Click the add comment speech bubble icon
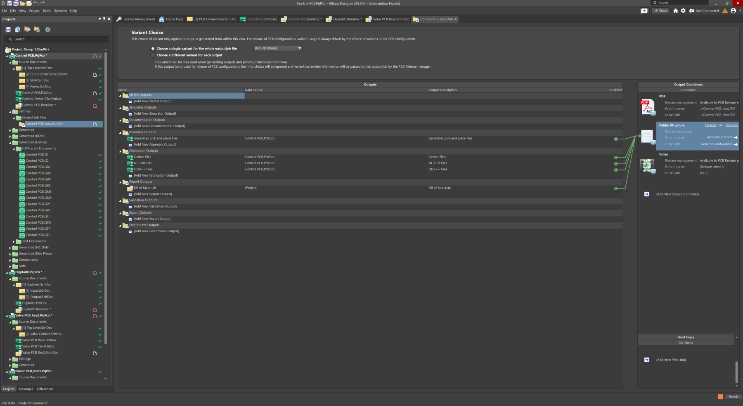This screenshot has height=406, width=743. [x=644, y=11]
